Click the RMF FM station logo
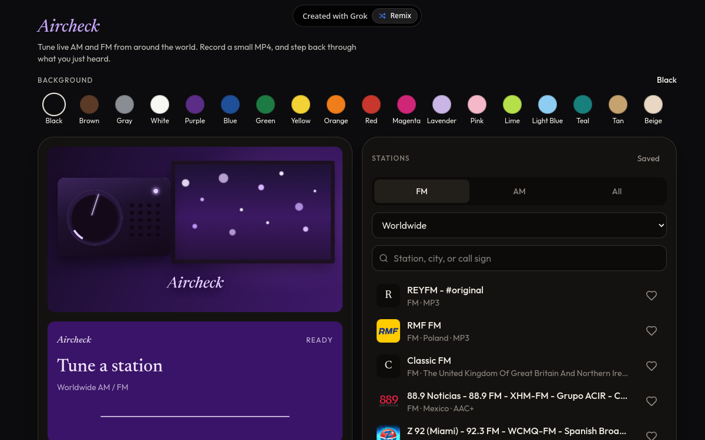 388,331
